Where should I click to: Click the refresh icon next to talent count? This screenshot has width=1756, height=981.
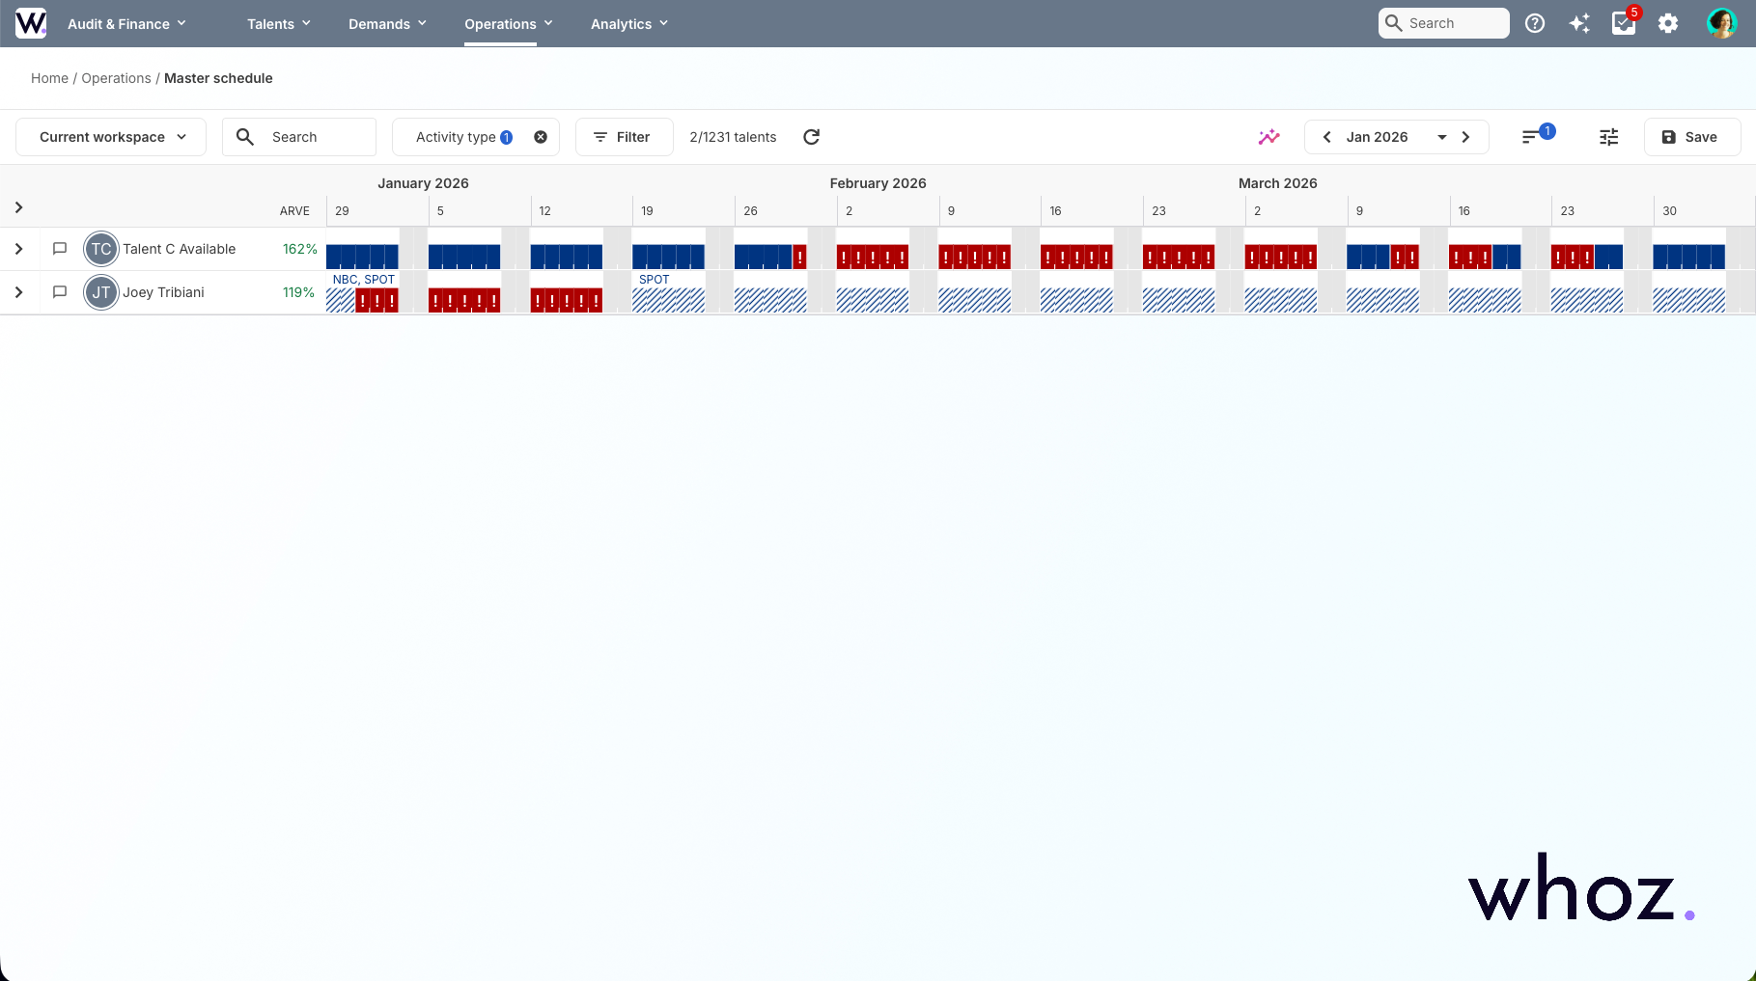pos(811,137)
